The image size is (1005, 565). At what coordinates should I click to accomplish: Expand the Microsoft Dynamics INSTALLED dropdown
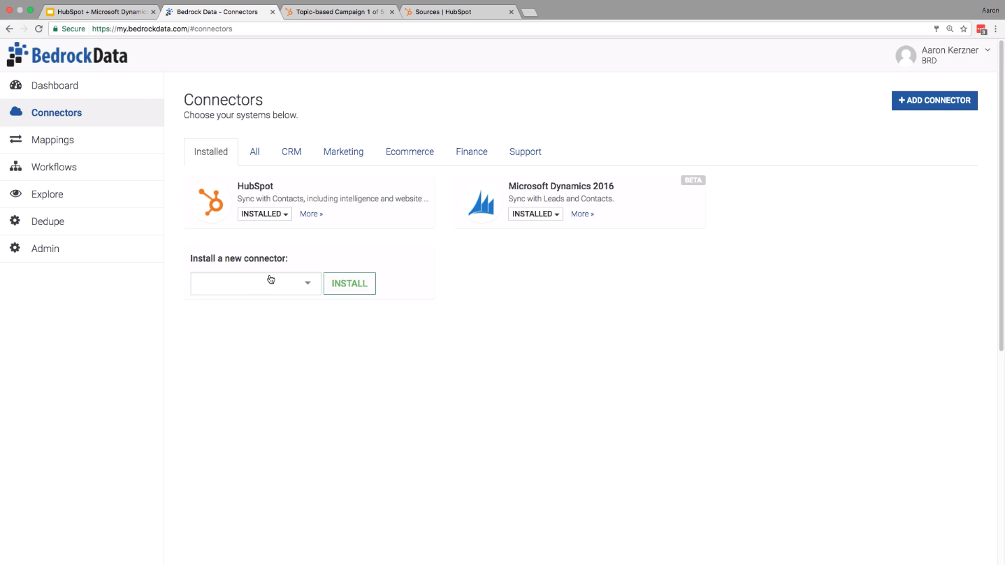(x=536, y=214)
